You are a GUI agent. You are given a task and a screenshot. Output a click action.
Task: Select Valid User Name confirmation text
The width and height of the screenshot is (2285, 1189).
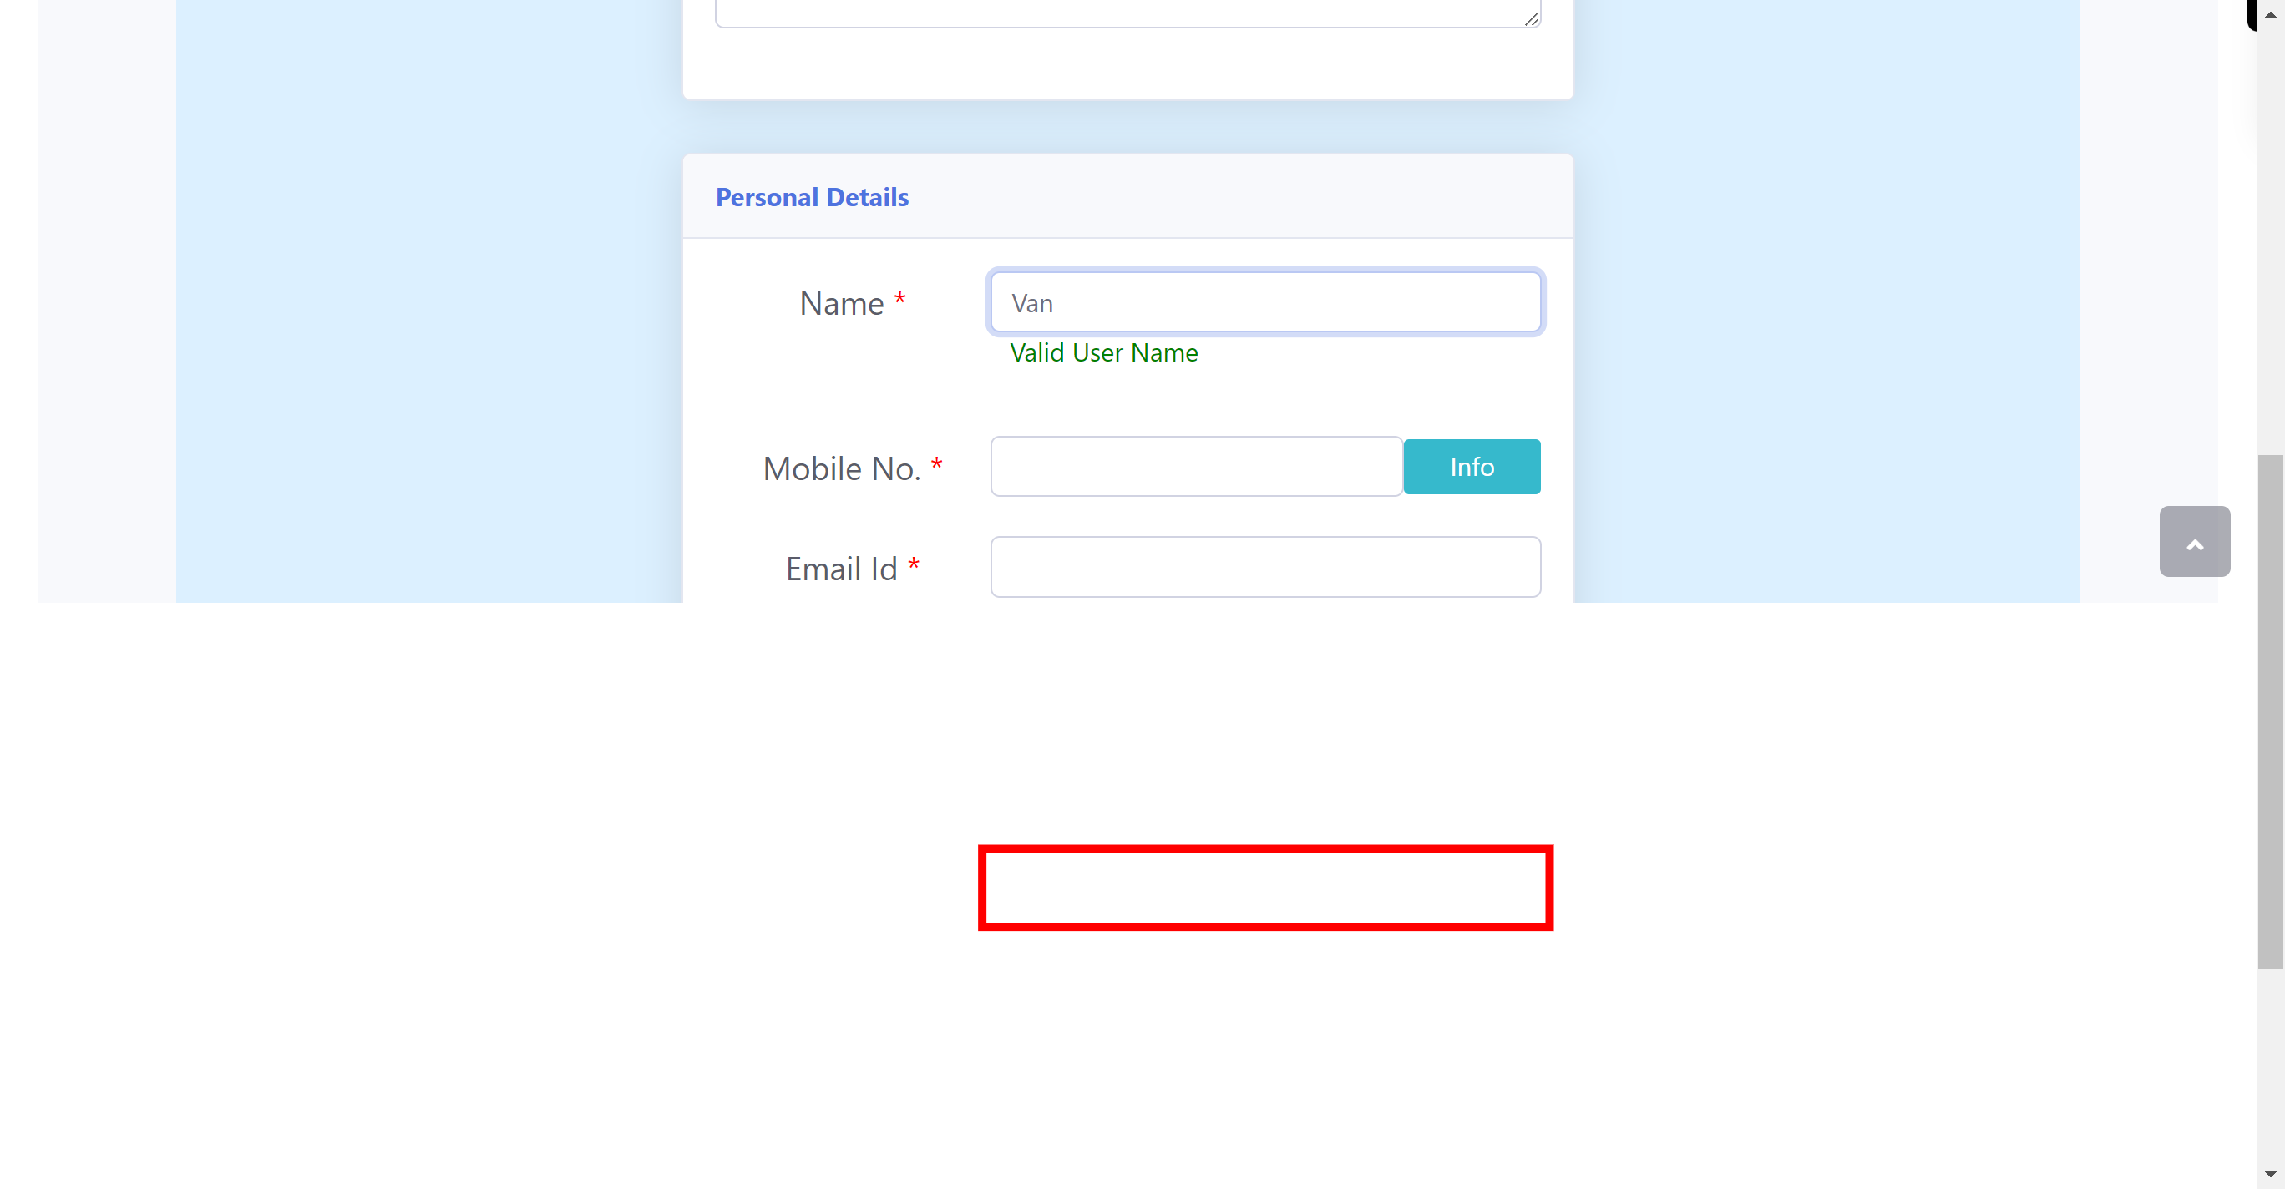[1103, 352]
